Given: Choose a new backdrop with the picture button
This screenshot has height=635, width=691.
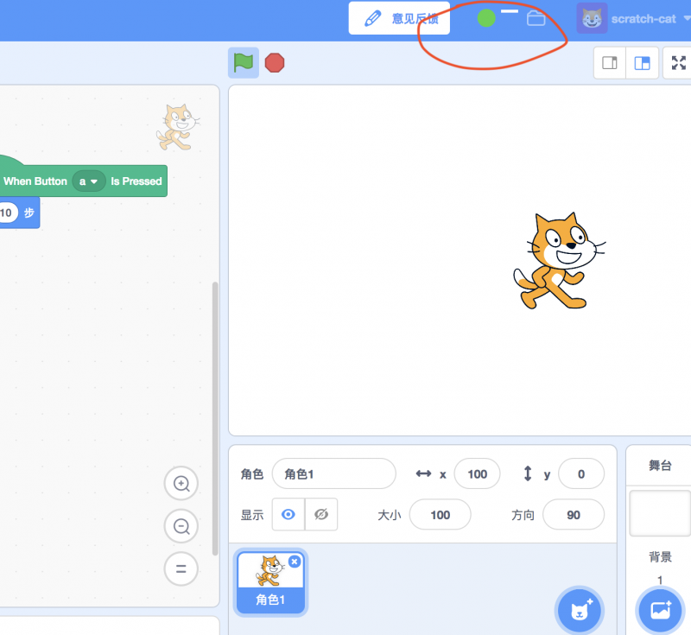Looking at the screenshot, I should [660, 610].
